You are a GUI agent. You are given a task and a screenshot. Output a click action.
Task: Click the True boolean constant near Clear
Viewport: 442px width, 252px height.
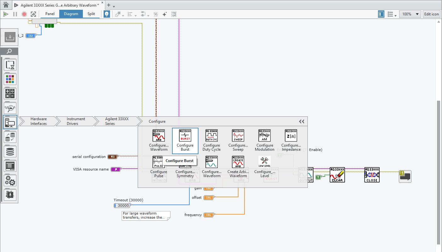[318, 177]
